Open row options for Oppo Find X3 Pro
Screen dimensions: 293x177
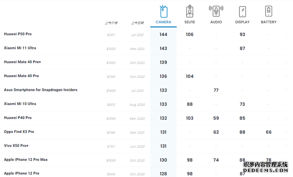286,132
